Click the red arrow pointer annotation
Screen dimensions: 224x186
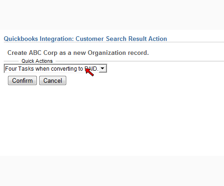[90, 72]
